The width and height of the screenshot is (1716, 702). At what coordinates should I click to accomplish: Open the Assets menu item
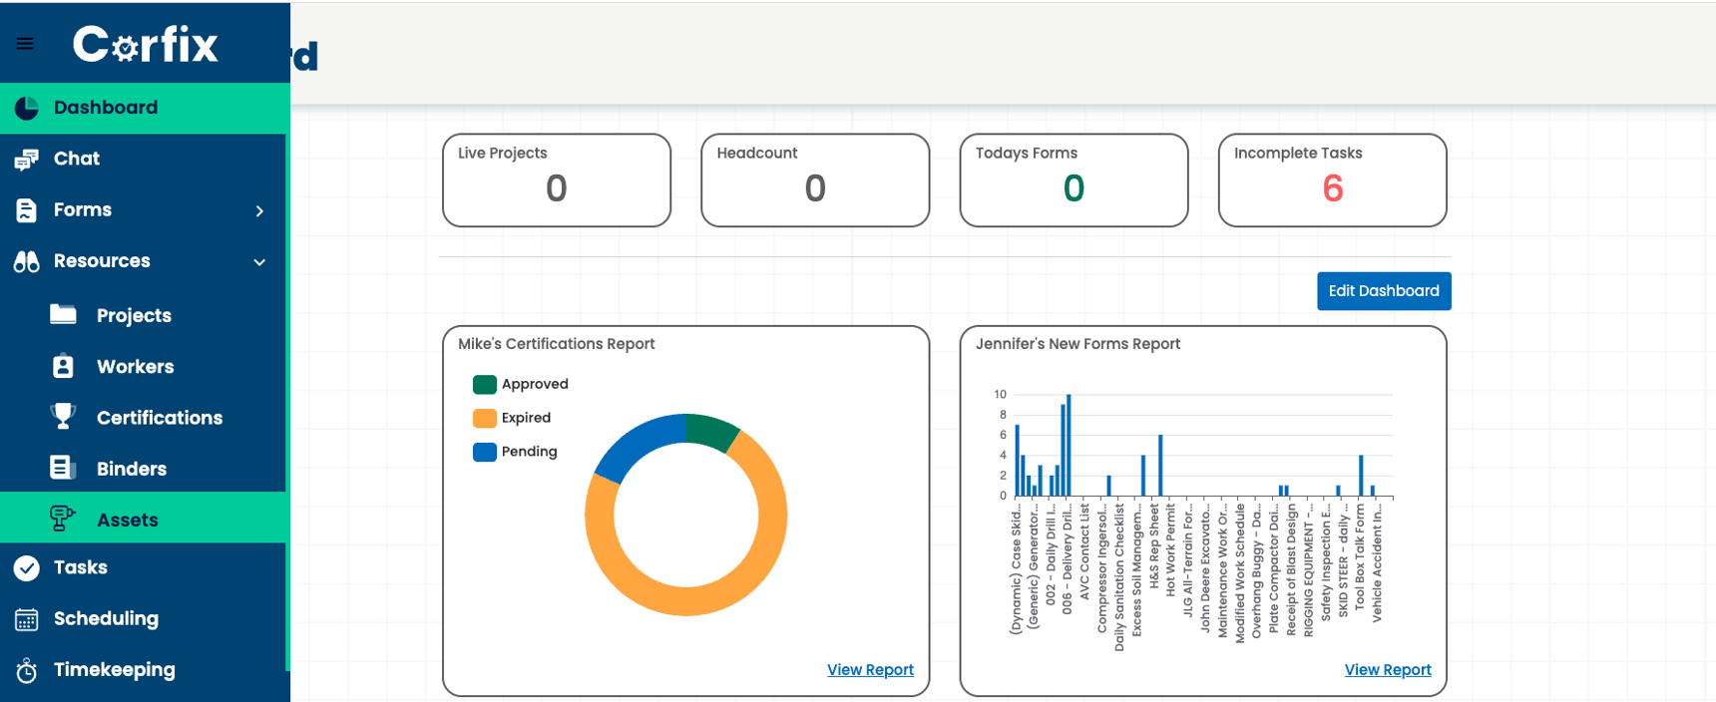click(127, 520)
